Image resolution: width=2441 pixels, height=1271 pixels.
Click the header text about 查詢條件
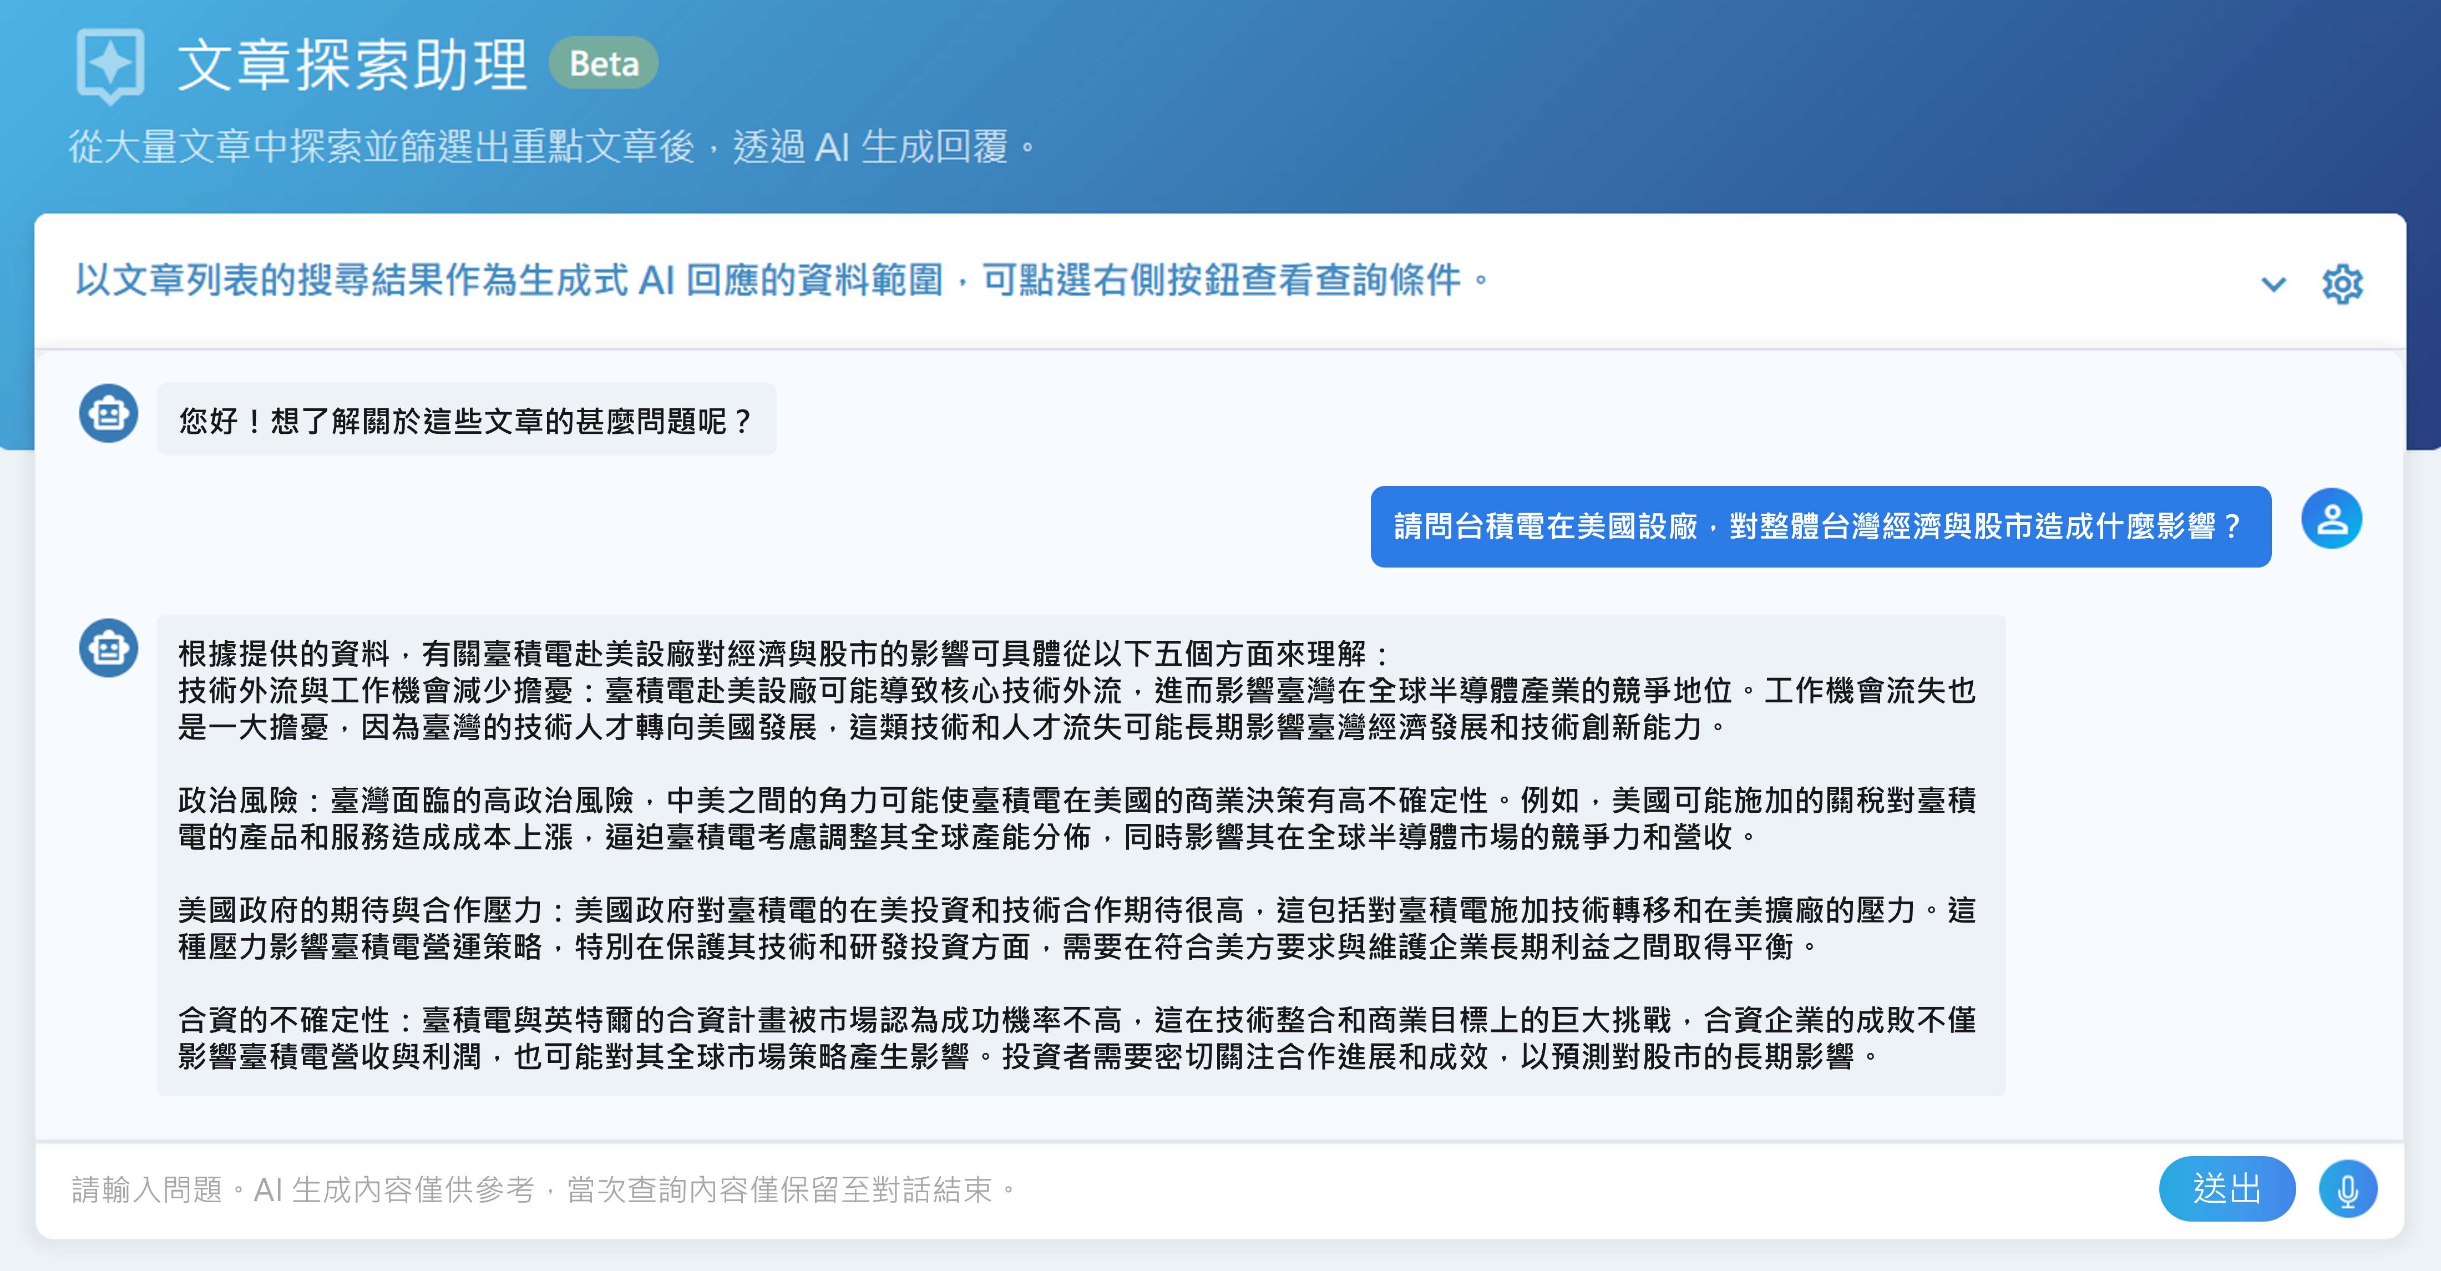(783, 281)
